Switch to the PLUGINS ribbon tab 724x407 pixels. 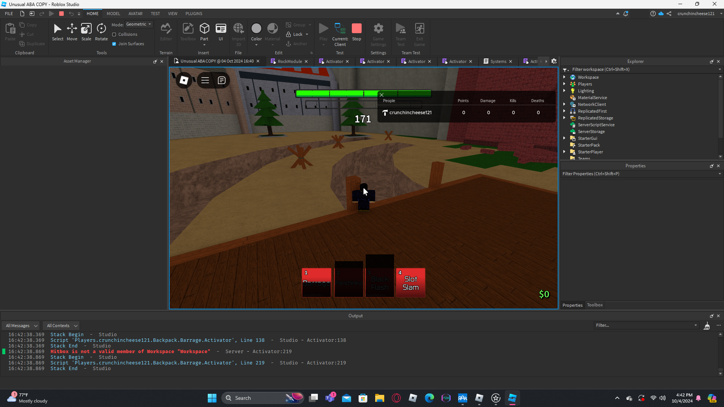tap(194, 14)
